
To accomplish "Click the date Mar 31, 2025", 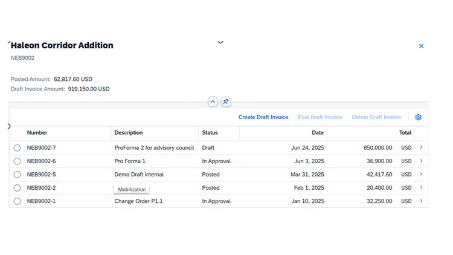I will [307, 175].
